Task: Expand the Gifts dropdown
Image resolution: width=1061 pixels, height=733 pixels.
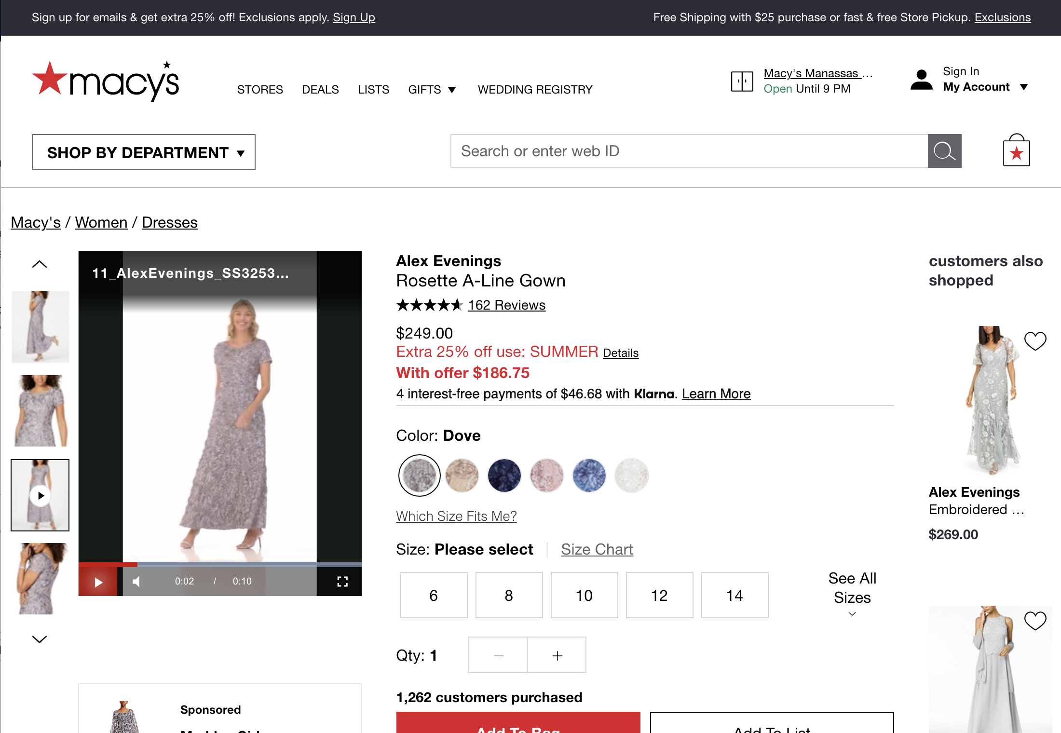Action: click(432, 89)
